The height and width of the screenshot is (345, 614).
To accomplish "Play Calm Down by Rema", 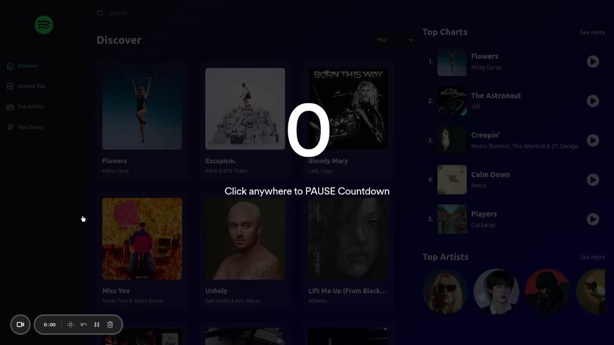I will (x=593, y=180).
